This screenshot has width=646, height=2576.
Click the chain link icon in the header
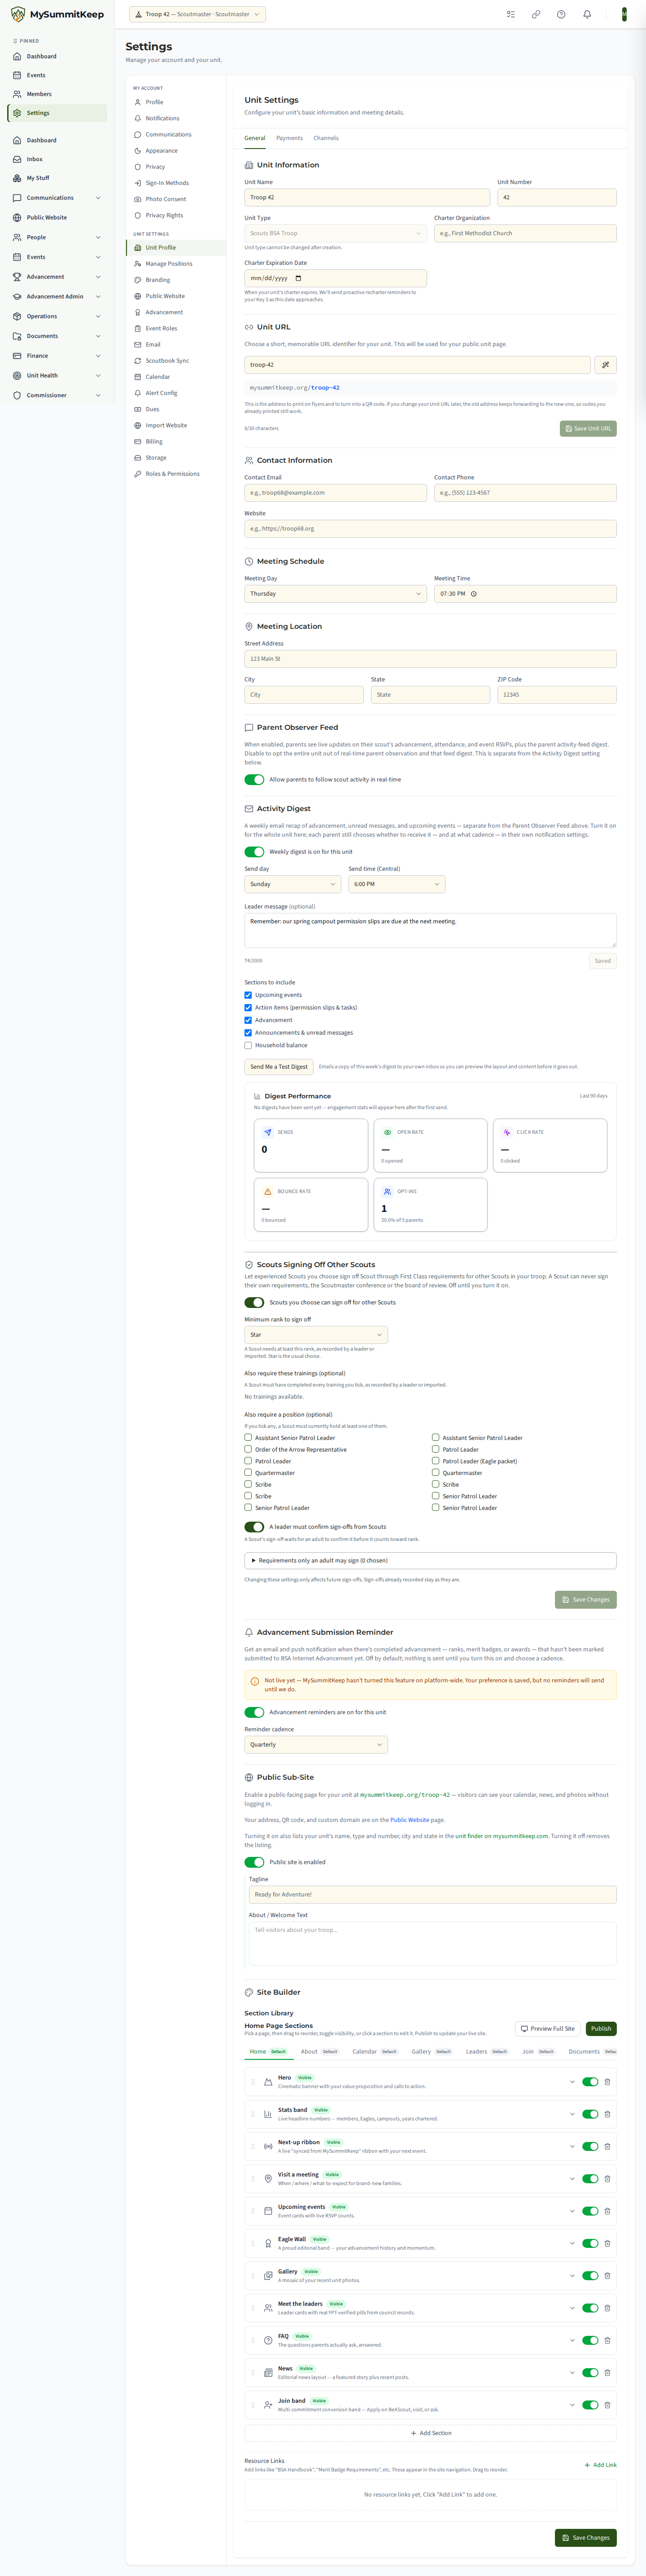pyautogui.click(x=536, y=14)
